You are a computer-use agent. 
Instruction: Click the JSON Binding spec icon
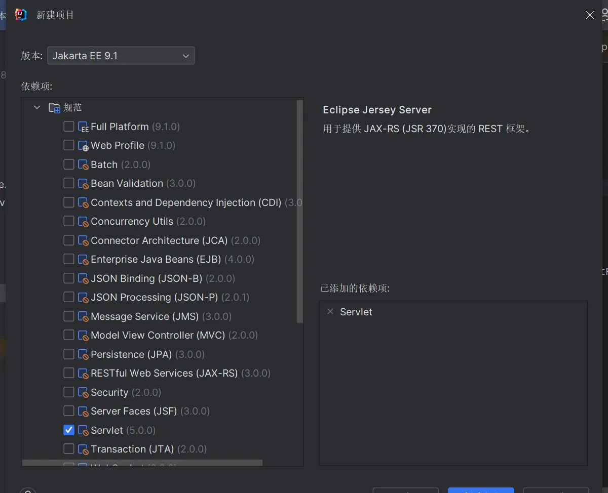83,278
